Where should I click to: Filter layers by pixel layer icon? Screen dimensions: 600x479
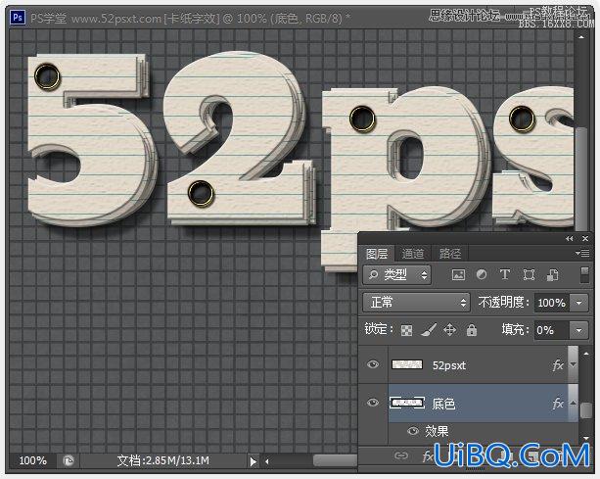(x=458, y=274)
